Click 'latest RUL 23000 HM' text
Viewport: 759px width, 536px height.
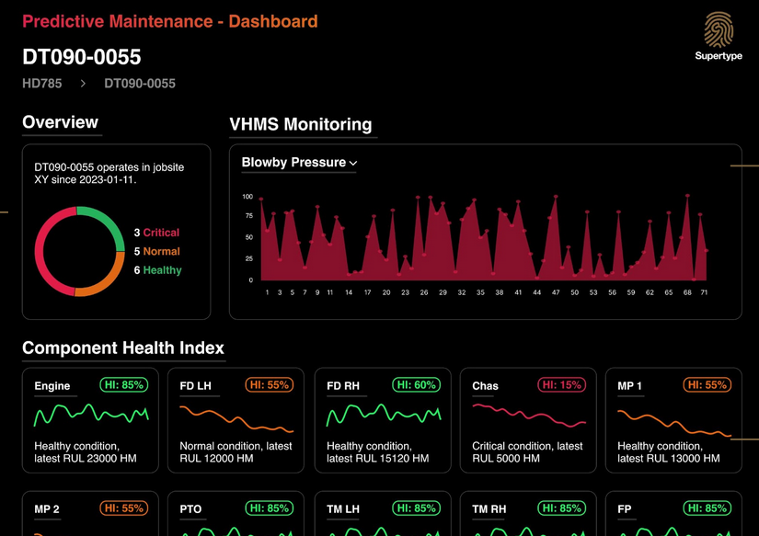click(x=86, y=458)
